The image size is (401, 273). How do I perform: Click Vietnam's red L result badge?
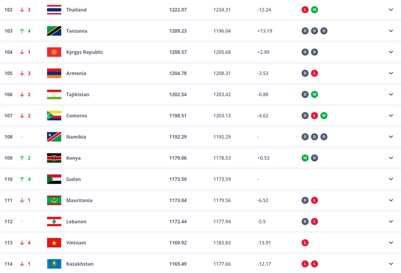pyautogui.click(x=305, y=243)
